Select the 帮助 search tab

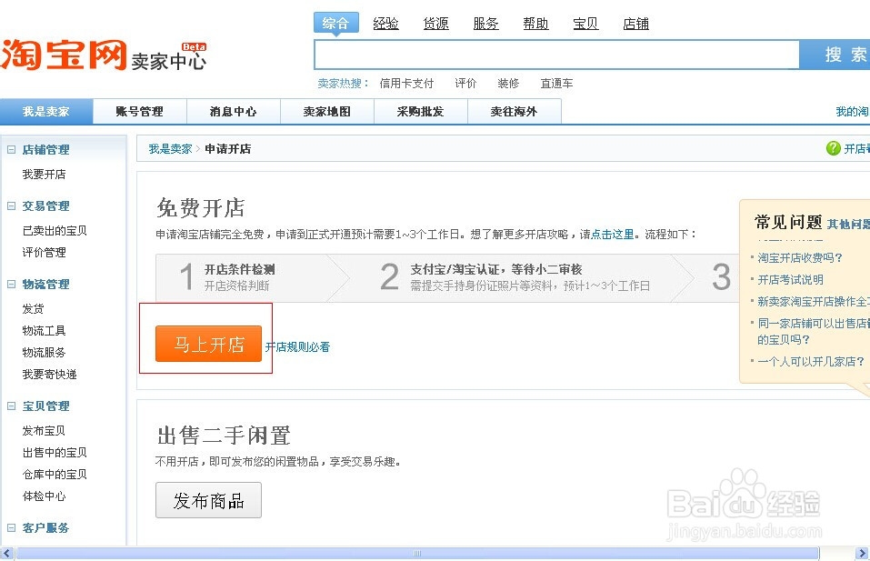535,24
